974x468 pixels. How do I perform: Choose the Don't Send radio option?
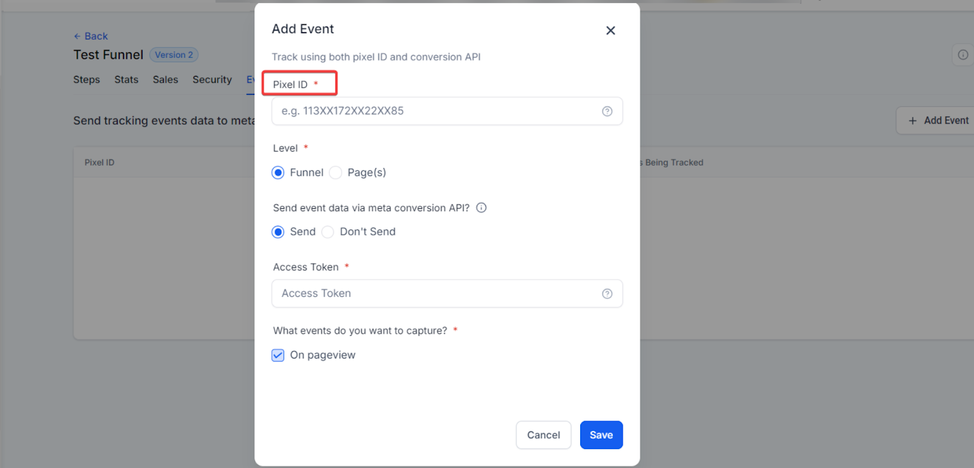(328, 232)
